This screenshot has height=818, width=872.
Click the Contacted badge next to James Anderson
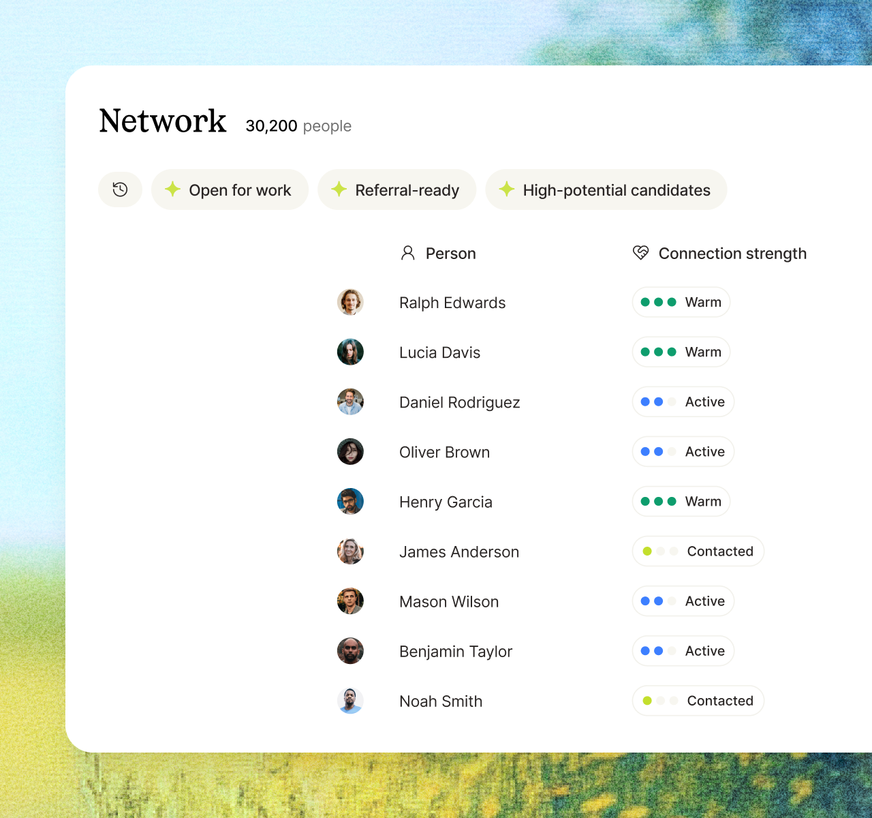(698, 551)
